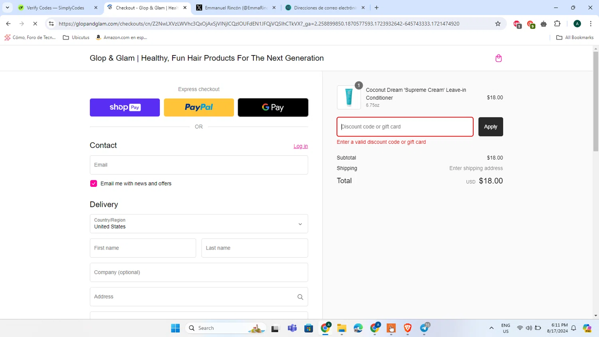The width and height of the screenshot is (599, 337).
Task: Focus the discount code or gift card field
Action: (405, 127)
